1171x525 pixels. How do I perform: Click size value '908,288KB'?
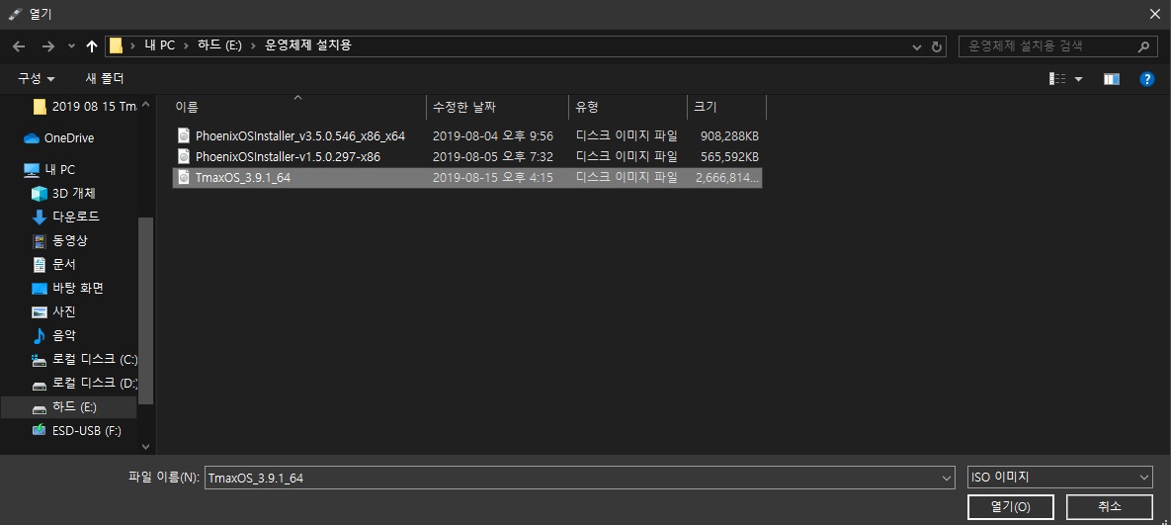point(729,135)
